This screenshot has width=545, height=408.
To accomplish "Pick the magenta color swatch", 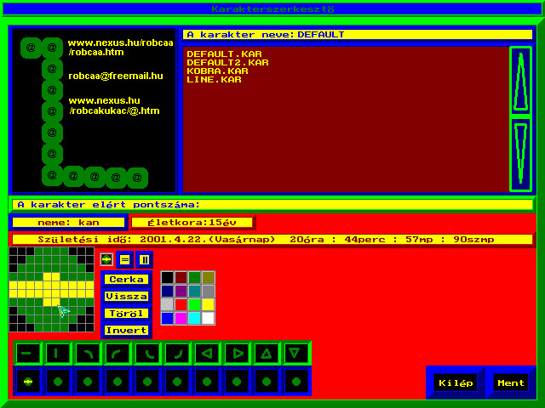I will [181, 318].
